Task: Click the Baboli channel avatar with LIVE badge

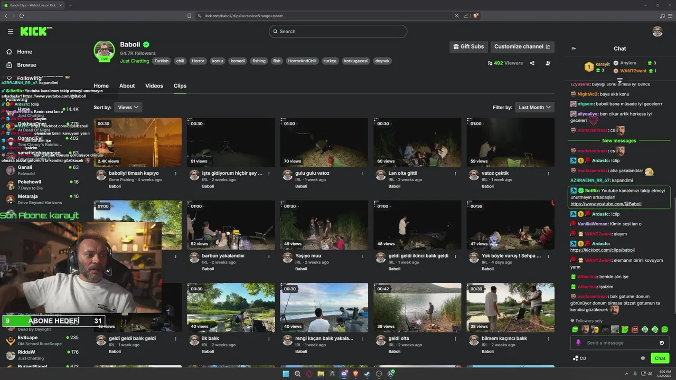Action: click(x=104, y=51)
